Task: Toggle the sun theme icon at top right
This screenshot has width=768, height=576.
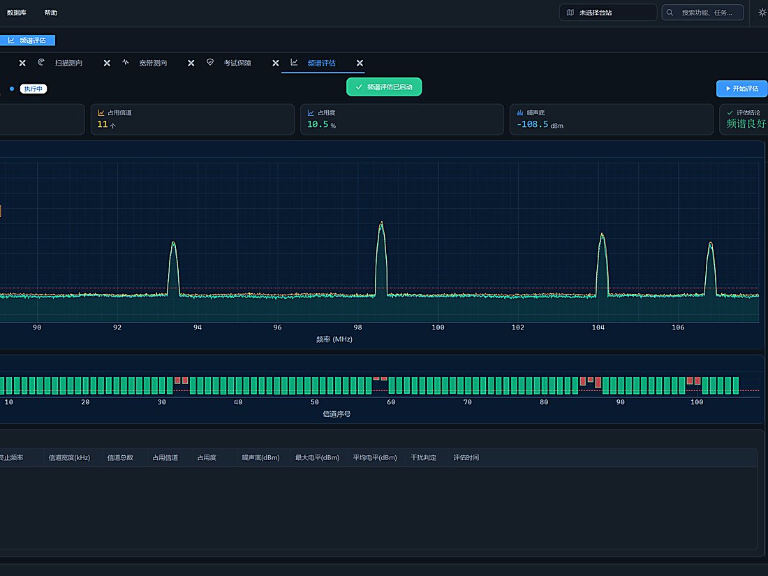Action: click(x=762, y=13)
